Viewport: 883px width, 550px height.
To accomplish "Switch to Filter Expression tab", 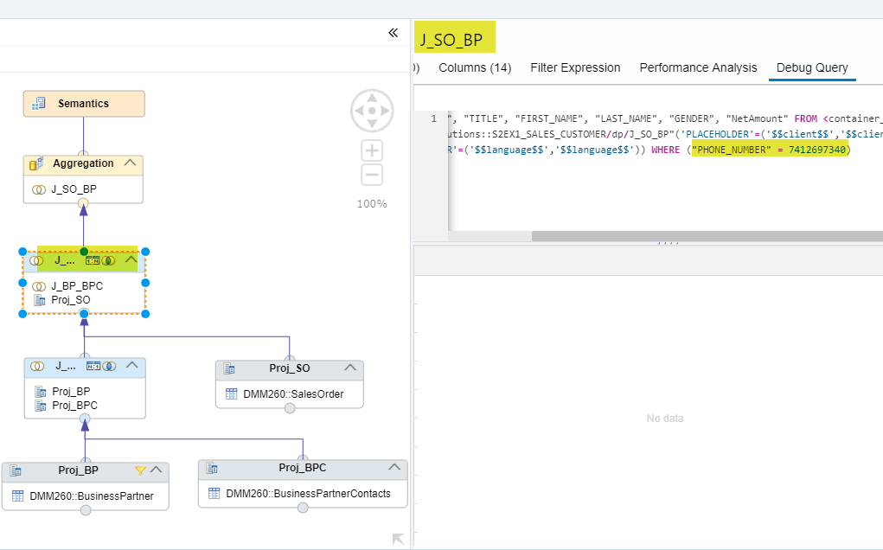I will (x=575, y=67).
